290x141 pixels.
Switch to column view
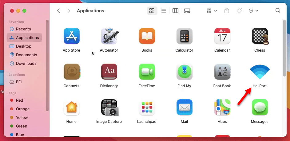[x=175, y=11]
